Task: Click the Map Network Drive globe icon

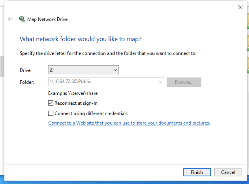Action: (22, 19)
